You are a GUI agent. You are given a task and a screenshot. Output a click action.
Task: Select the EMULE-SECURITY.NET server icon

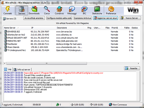(x=5, y=38)
